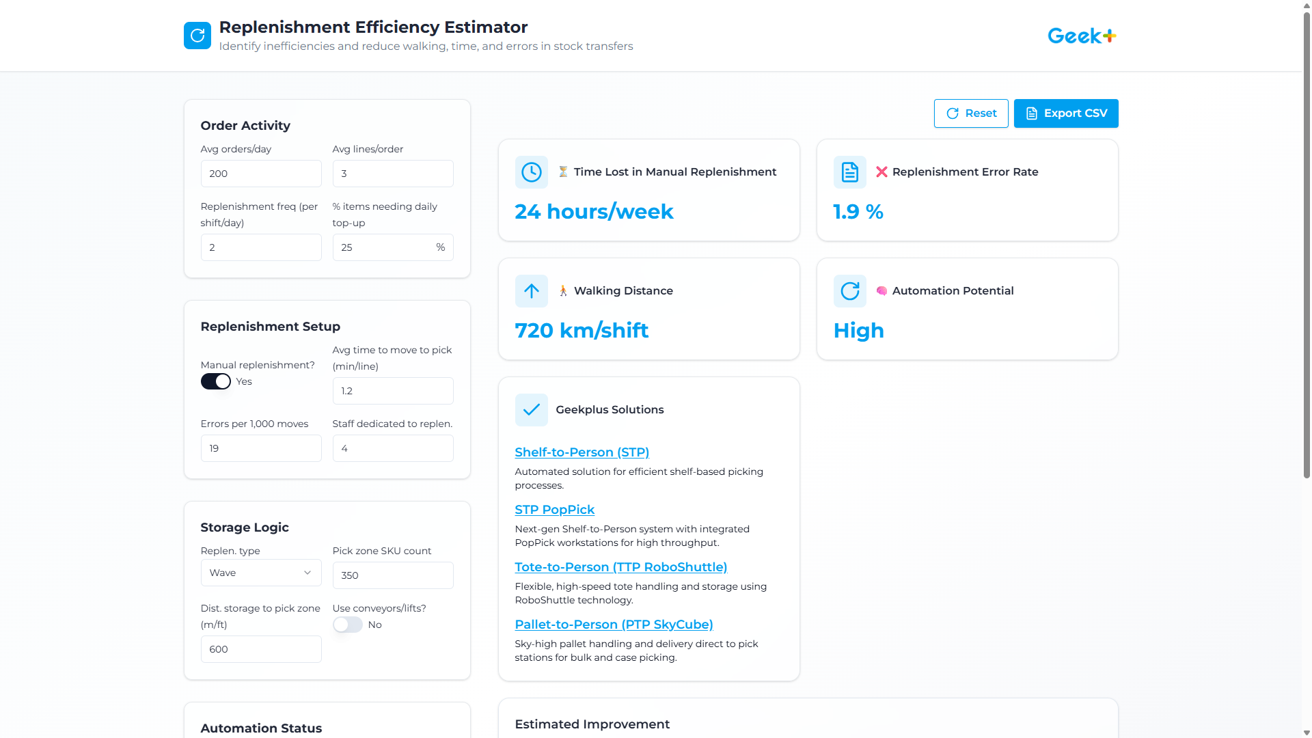Open the Replen. type dropdown
This screenshot has width=1312, height=738.
[x=261, y=573]
